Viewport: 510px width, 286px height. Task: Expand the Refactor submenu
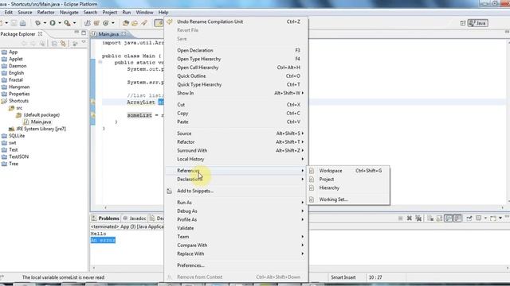coord(237,141)
